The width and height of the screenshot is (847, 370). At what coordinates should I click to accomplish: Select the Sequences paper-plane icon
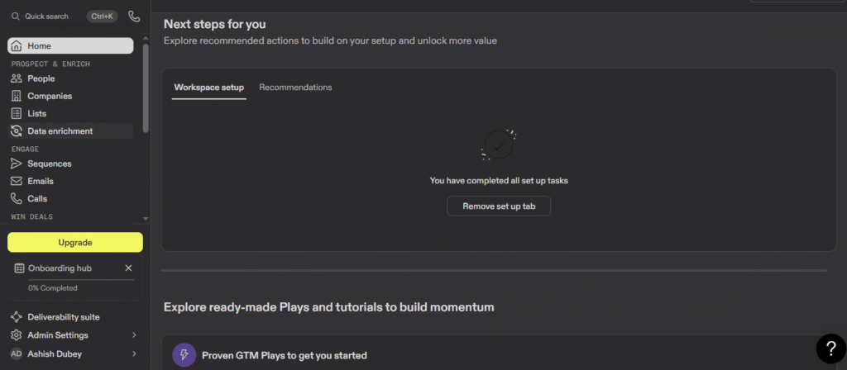tap(17, 164)
